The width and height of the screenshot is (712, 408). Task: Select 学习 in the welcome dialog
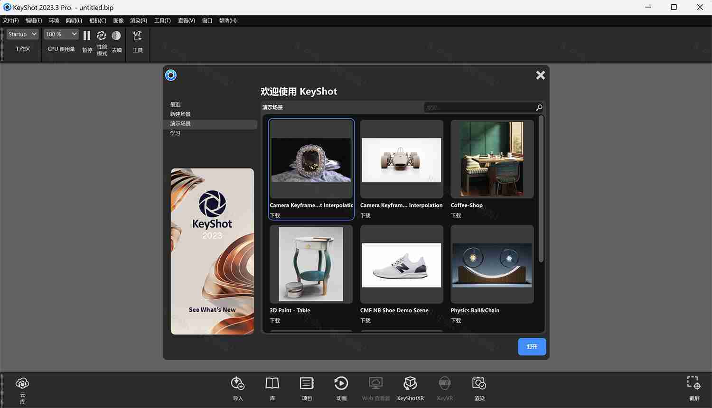pyautogui.click(x=175, y=133)
